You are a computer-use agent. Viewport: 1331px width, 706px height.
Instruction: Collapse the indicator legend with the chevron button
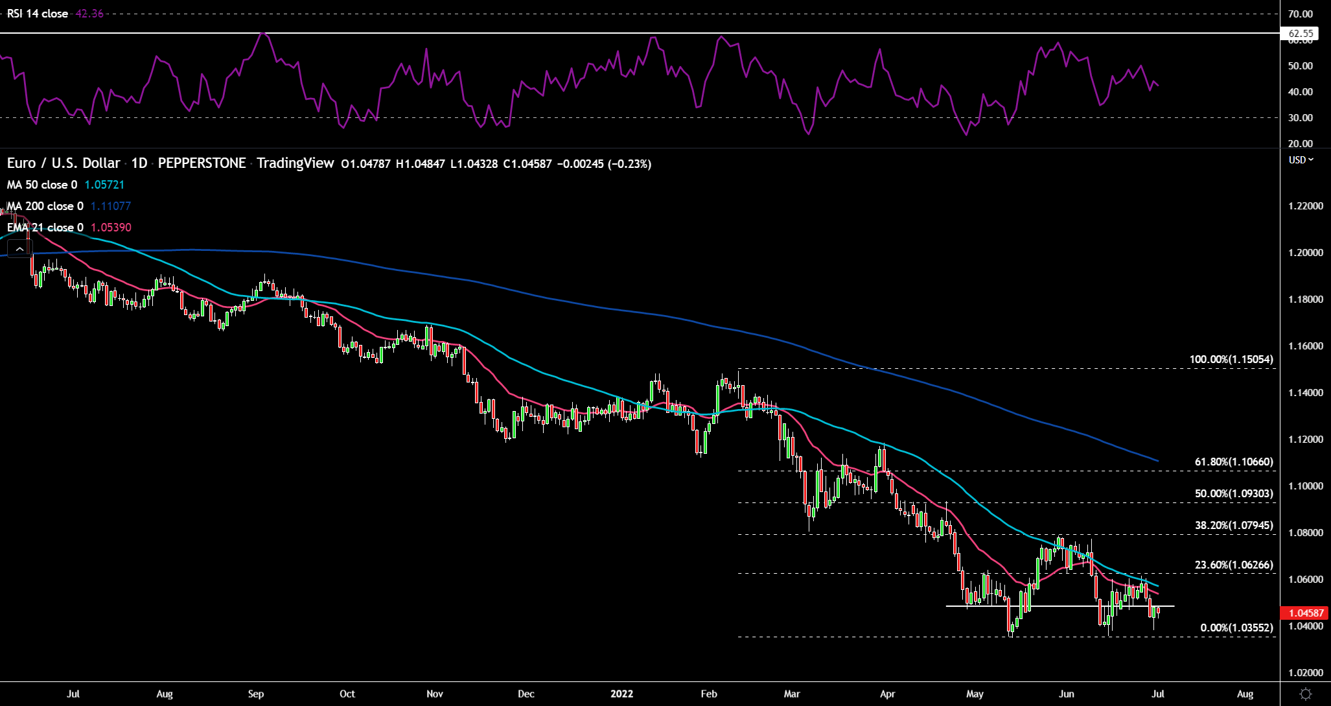click(19, 249)
